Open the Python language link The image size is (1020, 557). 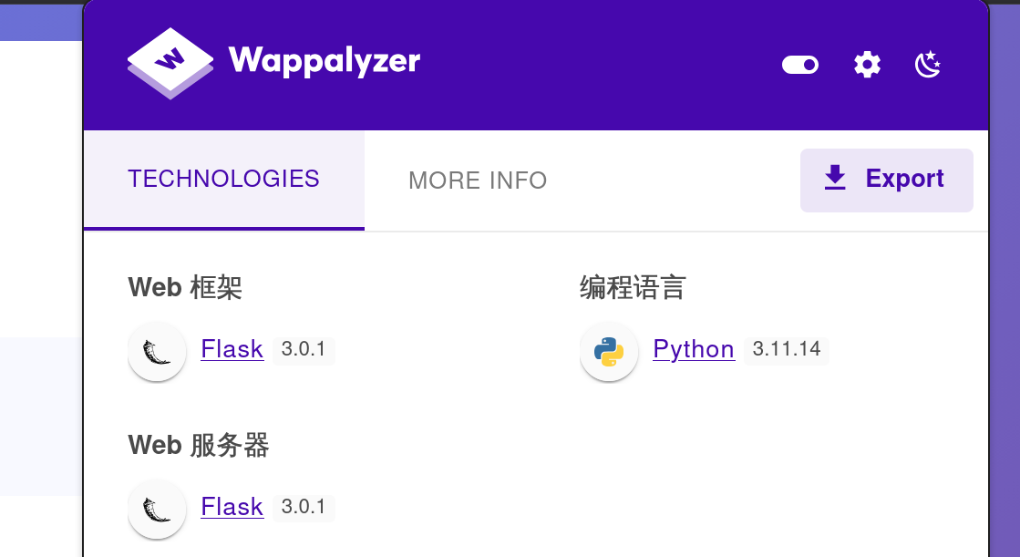(693, 349)
